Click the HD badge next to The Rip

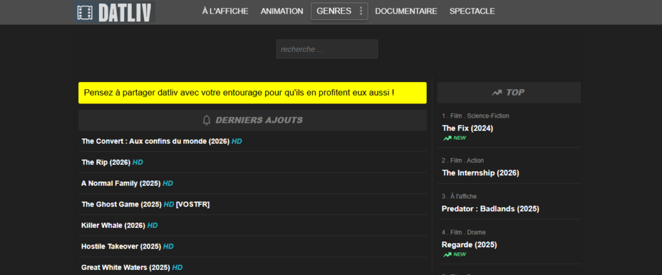(x=138, y=162)
